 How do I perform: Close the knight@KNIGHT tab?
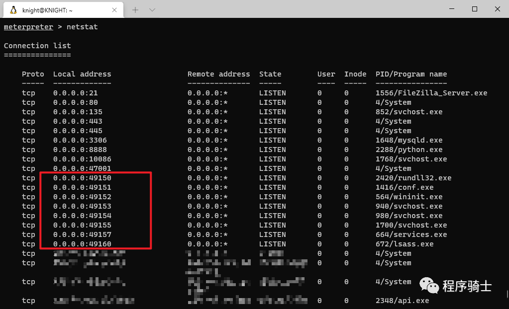click(114, 10)
